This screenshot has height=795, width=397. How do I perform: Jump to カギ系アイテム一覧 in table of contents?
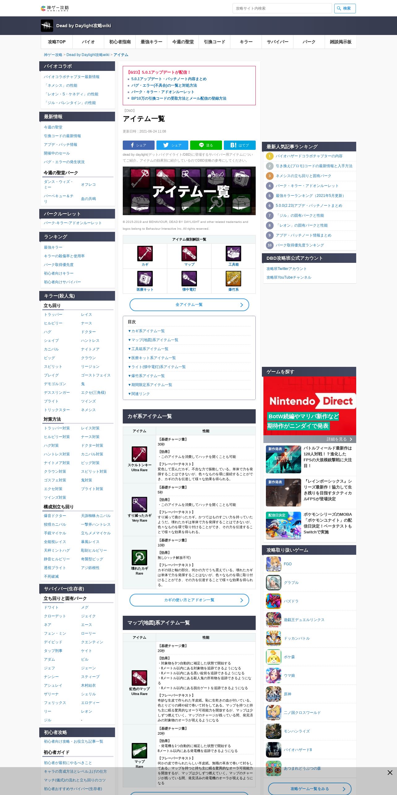[x=146, y=331]
